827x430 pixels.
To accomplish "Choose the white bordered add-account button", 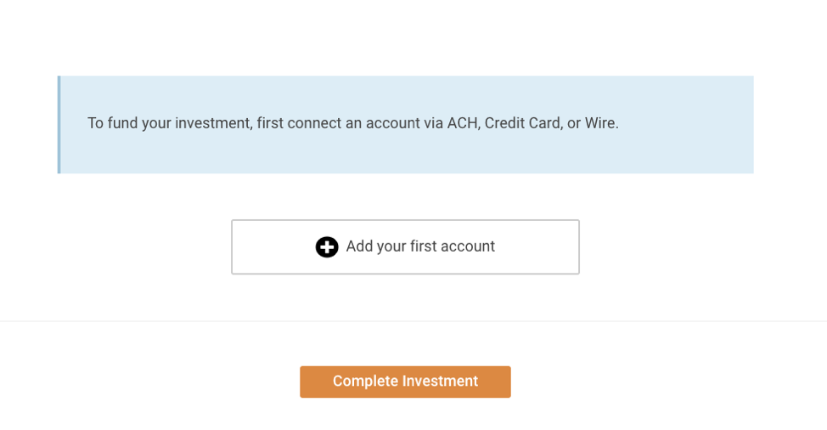I will click(x=405, y=247).
